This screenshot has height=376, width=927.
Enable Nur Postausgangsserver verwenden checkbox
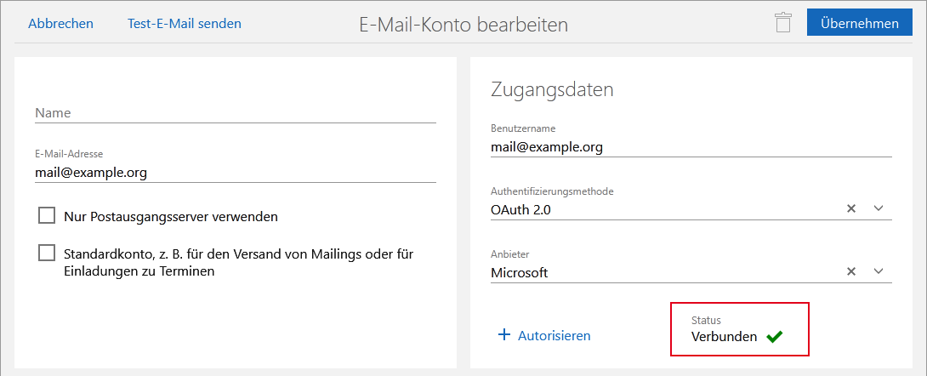pos(47,216)
